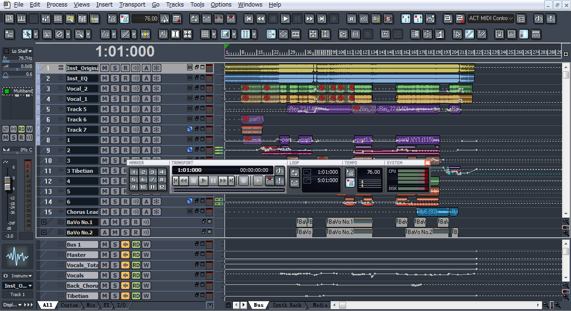
Task: Click the Insert Track icon with plus
Action: [9, 34]
